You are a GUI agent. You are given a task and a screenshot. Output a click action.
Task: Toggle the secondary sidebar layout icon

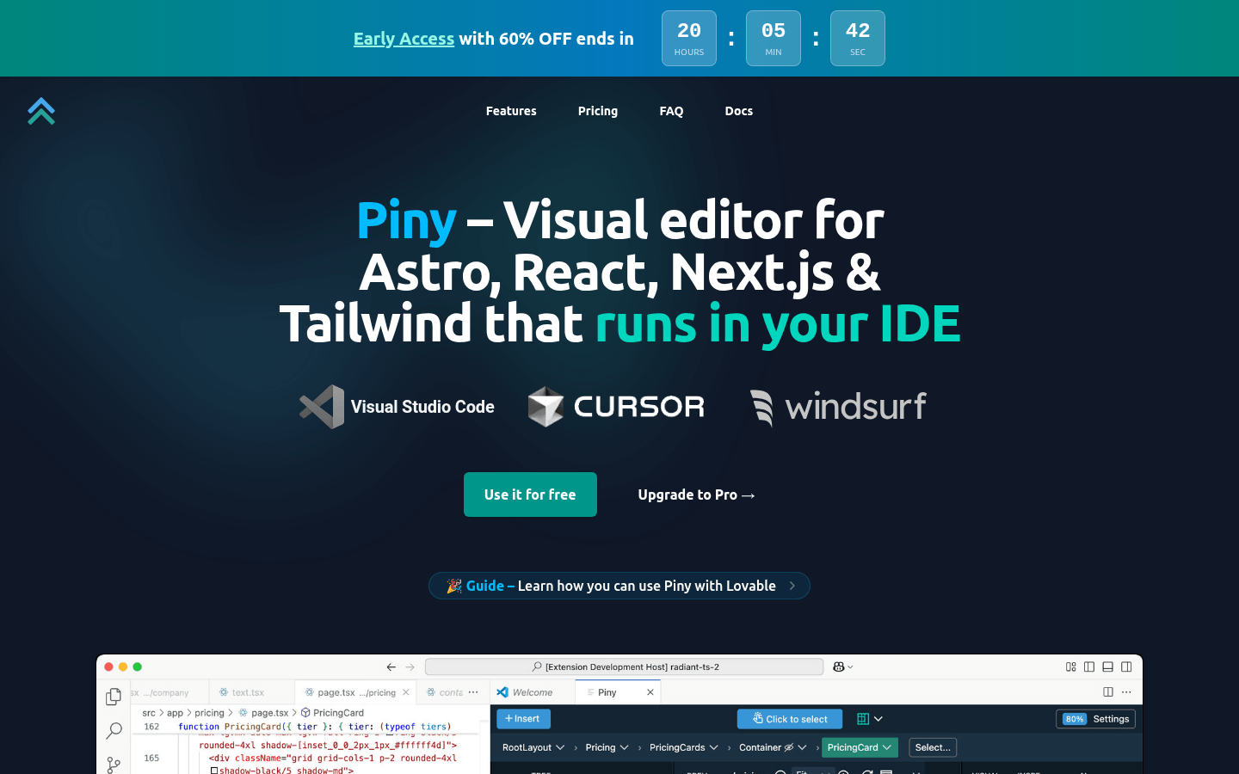pyautogui.click(x=1126, y=666)
